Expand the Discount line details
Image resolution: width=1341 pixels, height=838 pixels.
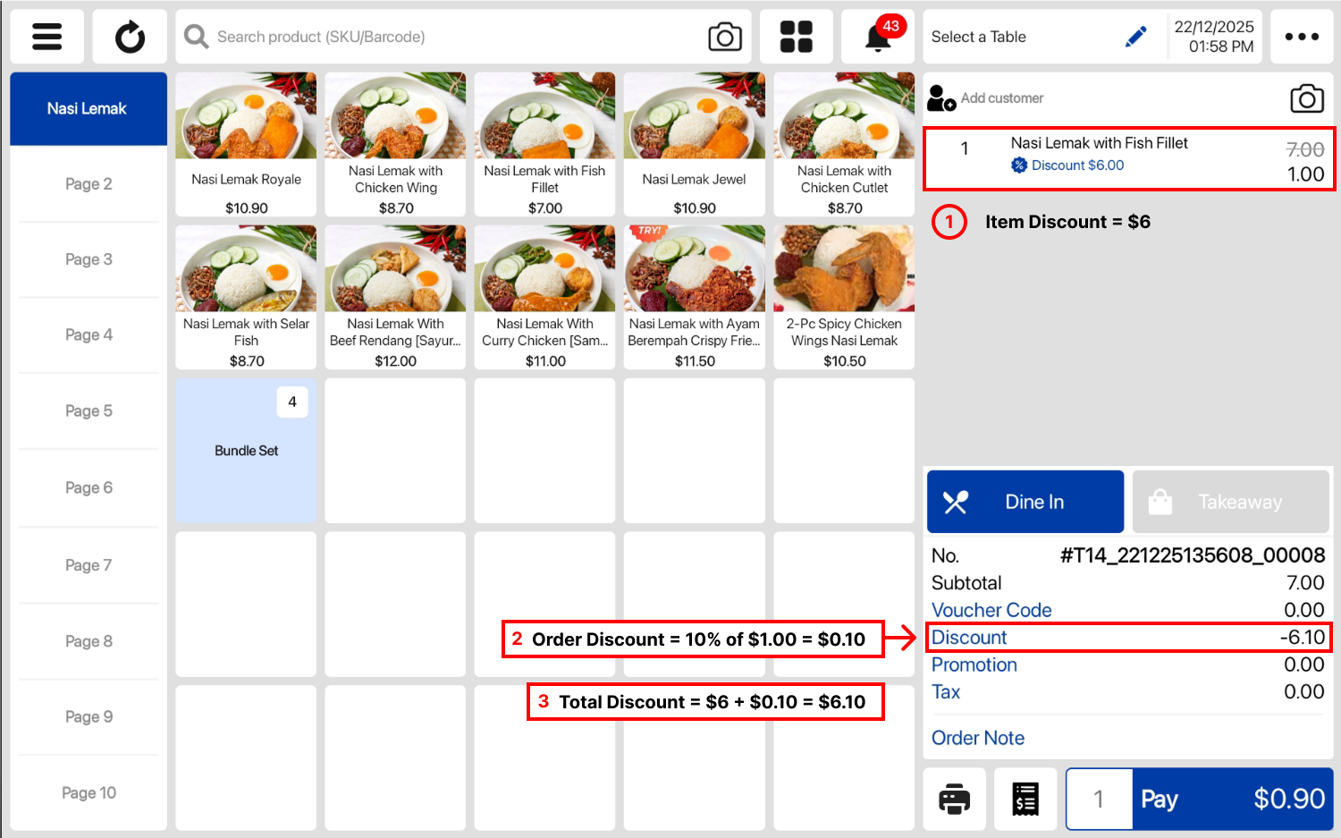tap(969, 638)
